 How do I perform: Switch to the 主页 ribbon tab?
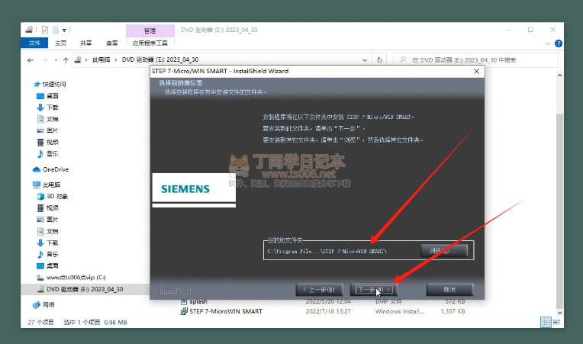[60, 43]
